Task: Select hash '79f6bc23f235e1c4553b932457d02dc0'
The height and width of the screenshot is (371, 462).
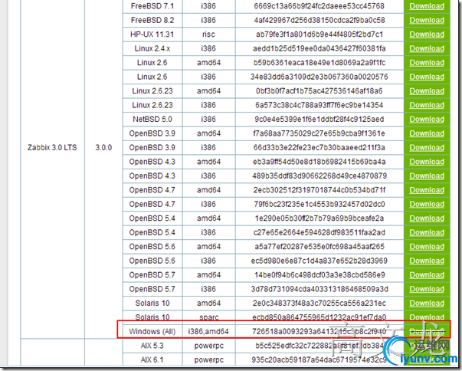Action: point(319,204)
